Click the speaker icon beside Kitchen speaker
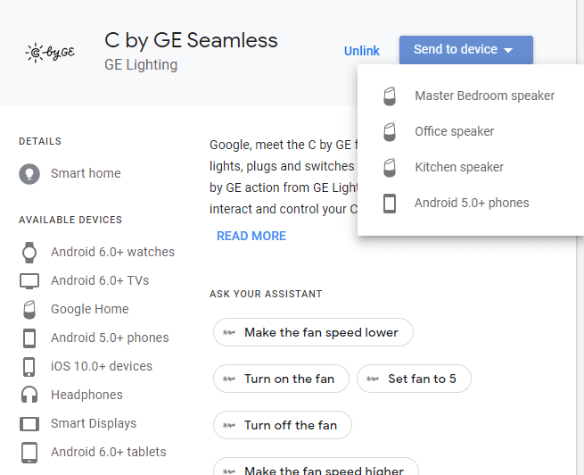The width and height of the screenshot is (584, 475). click(x=390, y=168)
